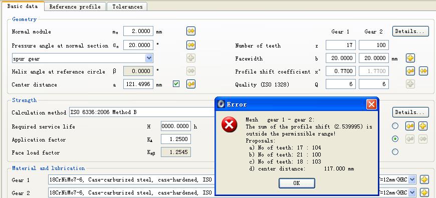Click Center distance input field 121.4996
The width and height of the screenshot is (436, 198).
pyautogui.click(x=138, y=84)
